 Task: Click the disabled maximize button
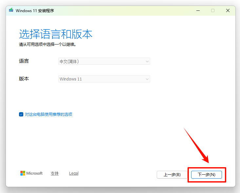(213, 10)
